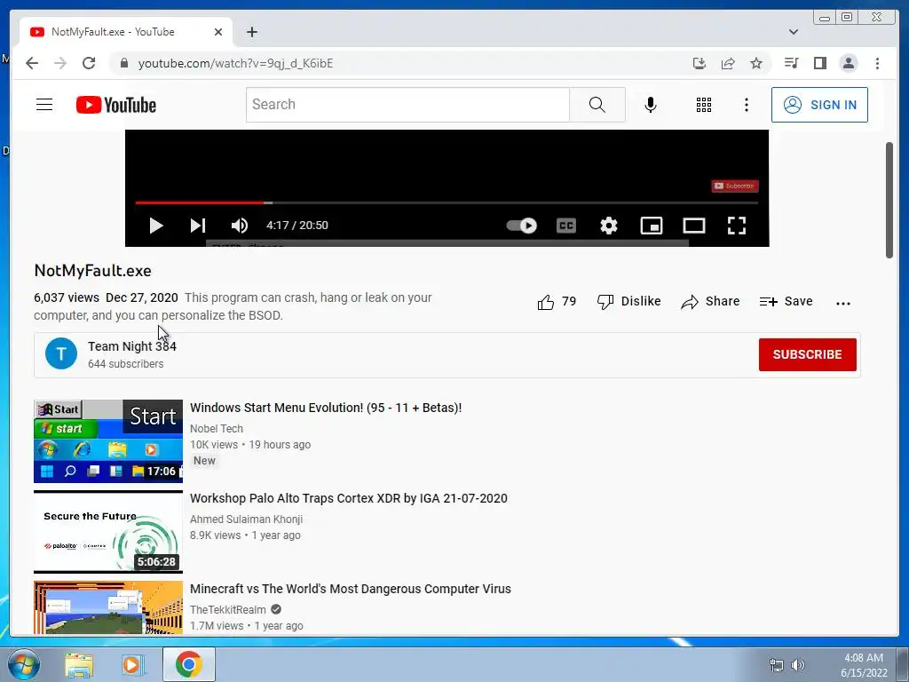The width and height of the screenshot is (909, 682).
Task: Open Minecraft vs Dangerous Virus thumbnail
Action: click(x=108, y=607)
